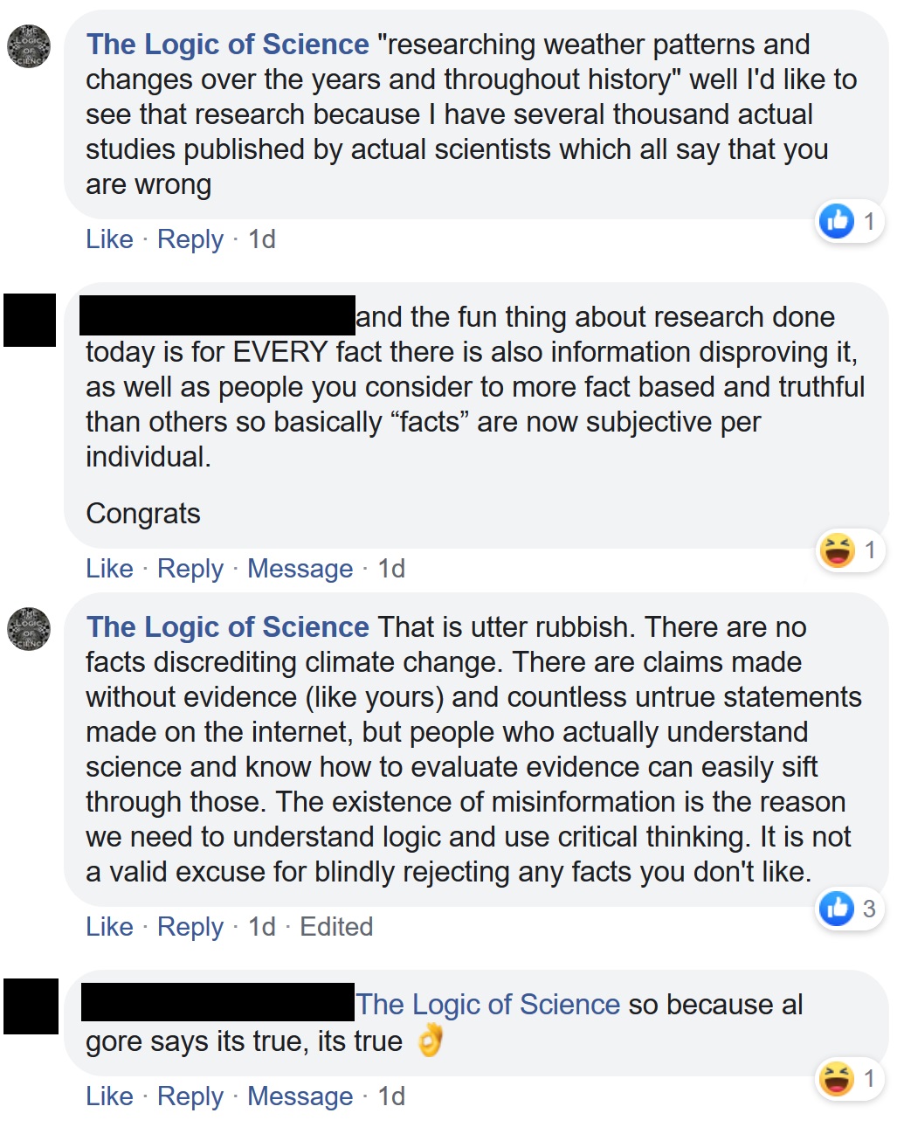Message the author of the Congrats comment
The image size is (897, 1127).
click(x=300, y=569)
